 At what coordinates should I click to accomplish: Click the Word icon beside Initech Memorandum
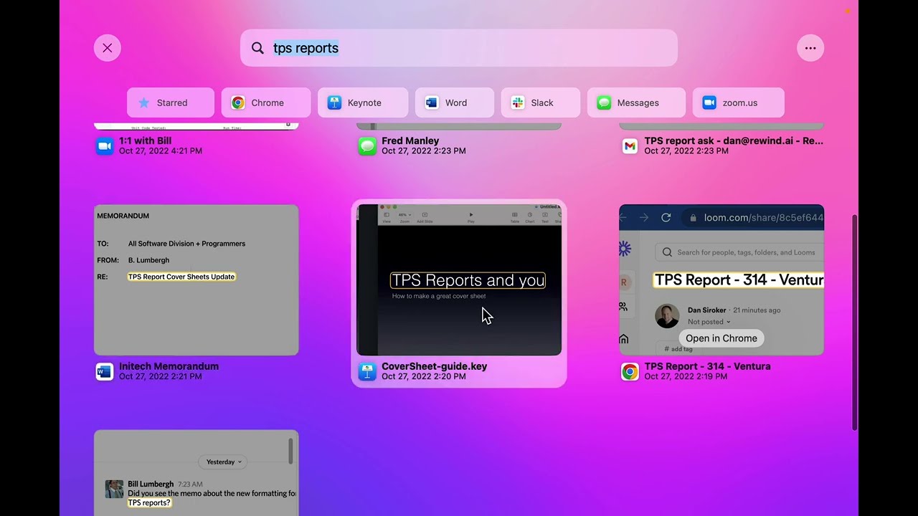coord(105,372)
